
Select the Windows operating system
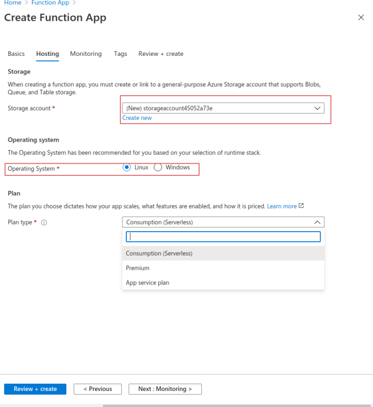click(158, 167)
